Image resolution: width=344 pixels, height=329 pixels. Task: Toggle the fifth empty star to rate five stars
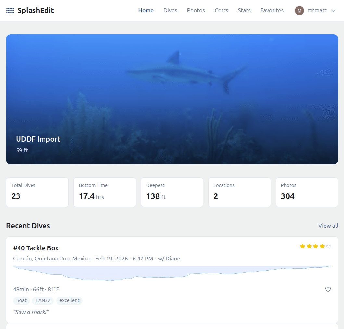coord(329,247)
